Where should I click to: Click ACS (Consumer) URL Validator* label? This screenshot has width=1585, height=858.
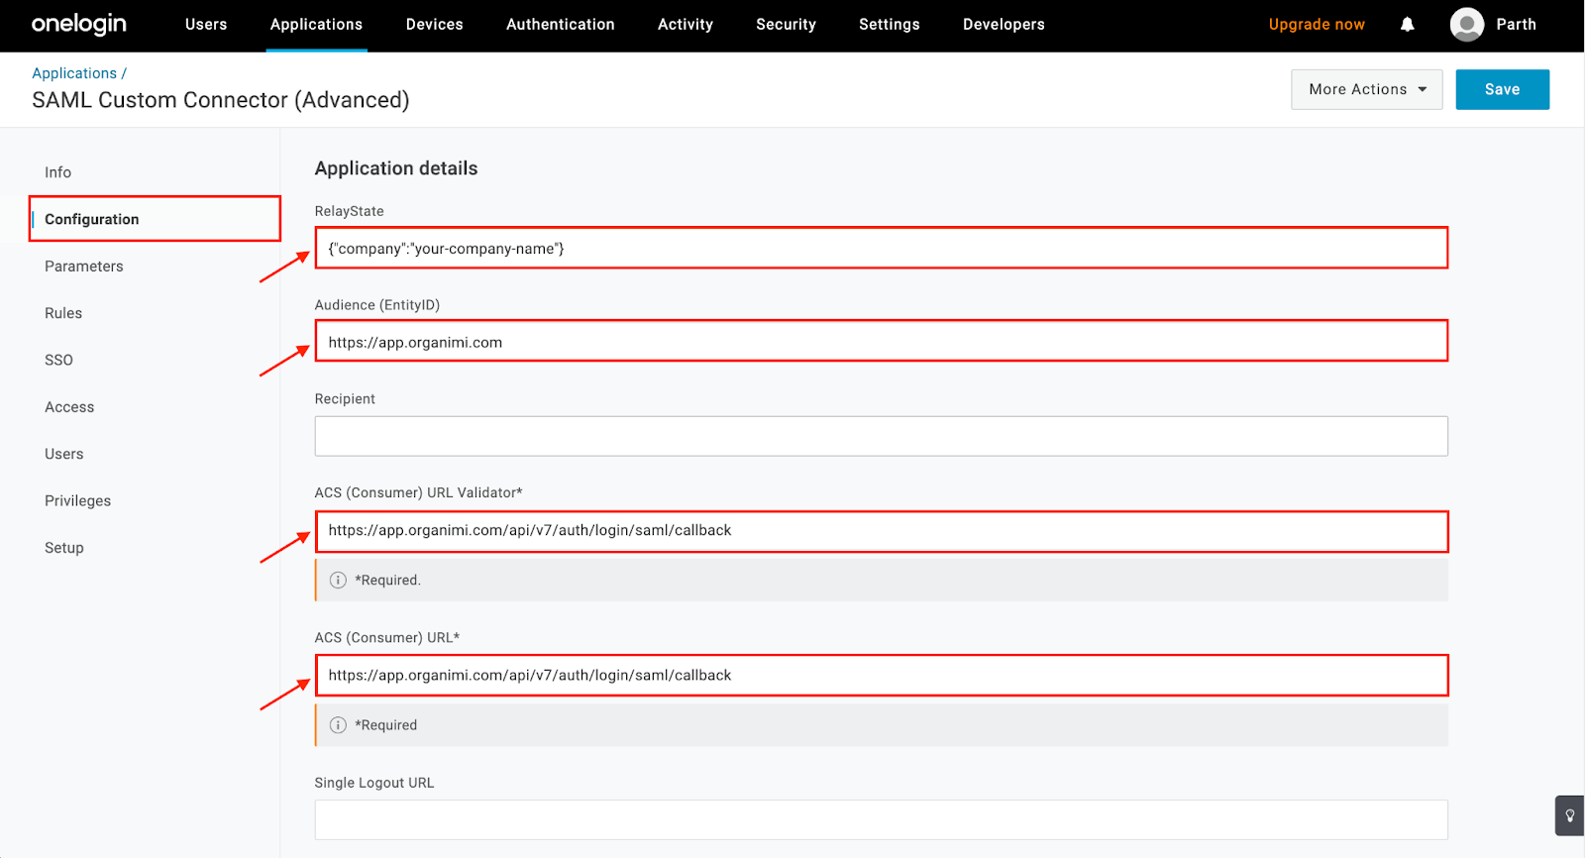pyautogui.click(x=418, y=492)
